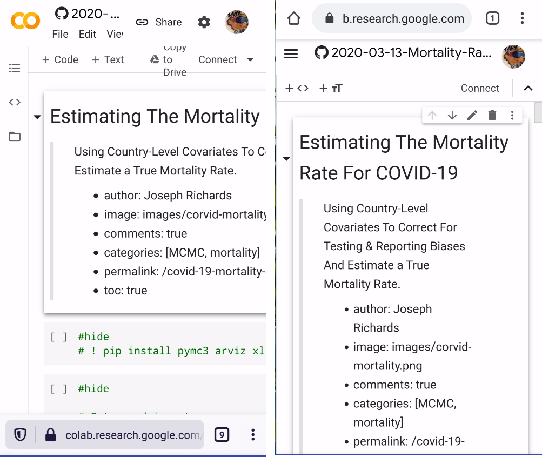Move the cell up using the arrow icon
Screen dimensions: 542x457
click(432, 115)
